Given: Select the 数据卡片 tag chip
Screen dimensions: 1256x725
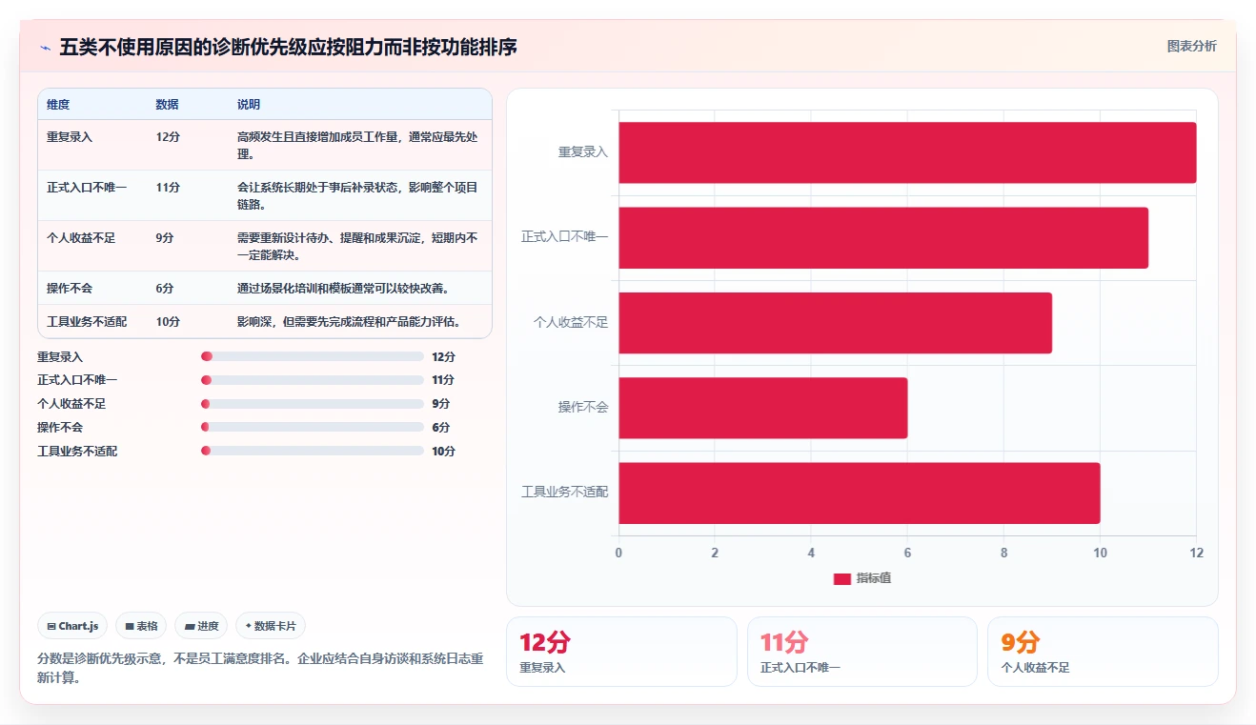Looking at the screenshot, I should [x=271, y=626].
